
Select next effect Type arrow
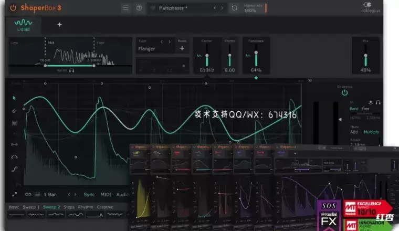tap(170, 41)
